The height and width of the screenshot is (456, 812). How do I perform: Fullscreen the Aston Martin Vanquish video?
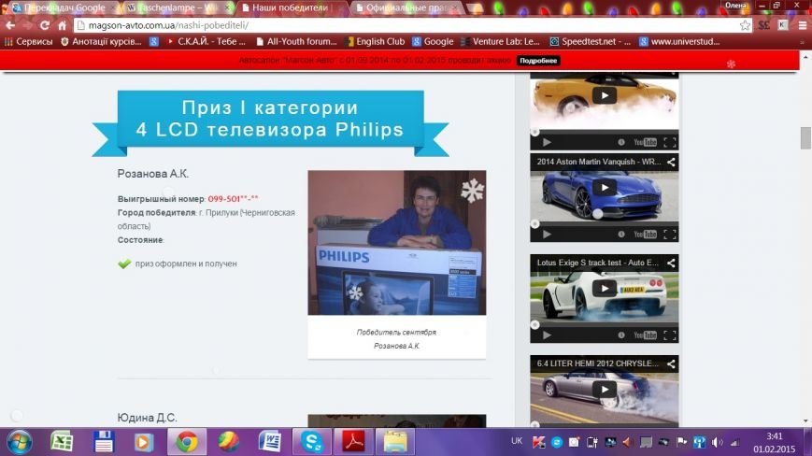[x=670, y=235]
